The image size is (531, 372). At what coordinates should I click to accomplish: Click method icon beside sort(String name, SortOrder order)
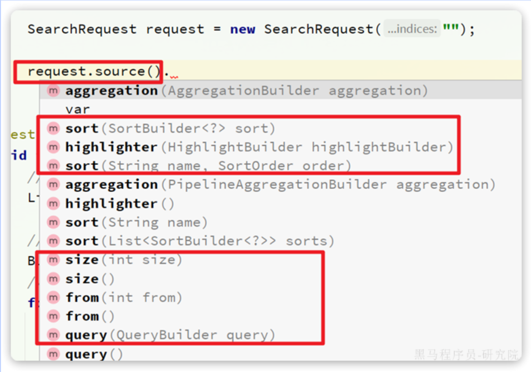(53, 166)
